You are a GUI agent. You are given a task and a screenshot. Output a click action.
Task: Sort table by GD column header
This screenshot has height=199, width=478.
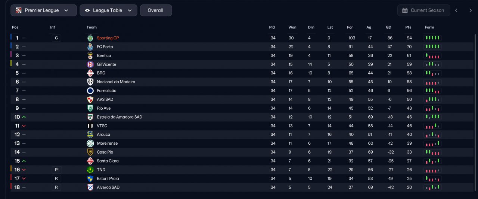coord(388,27)
